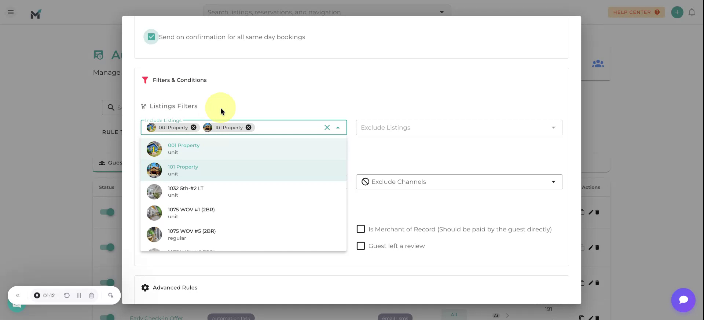704x320 pixels.
Task: Open the Exclude Channels dropdown
Action: tap(459, 182)
